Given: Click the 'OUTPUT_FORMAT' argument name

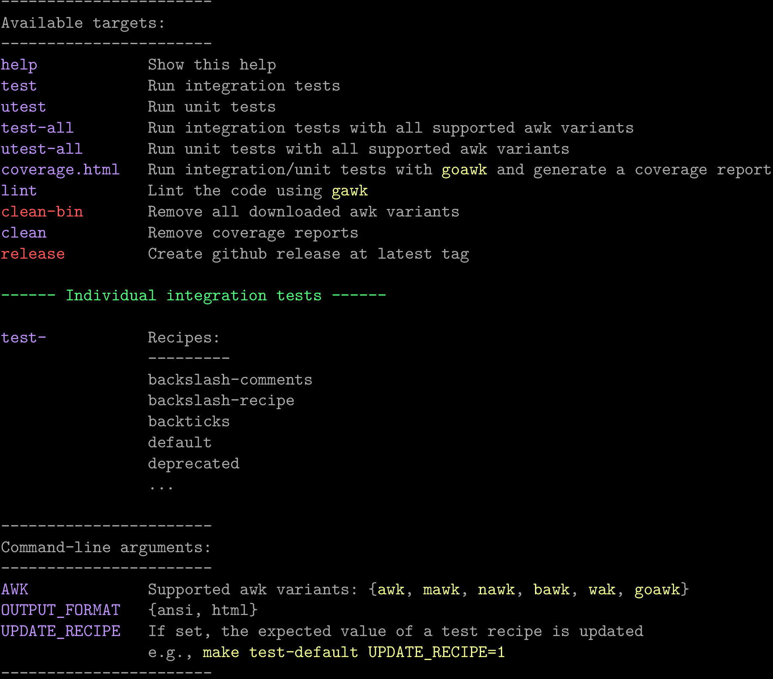Looking at the screenshot, I should (x=61, y=610).
